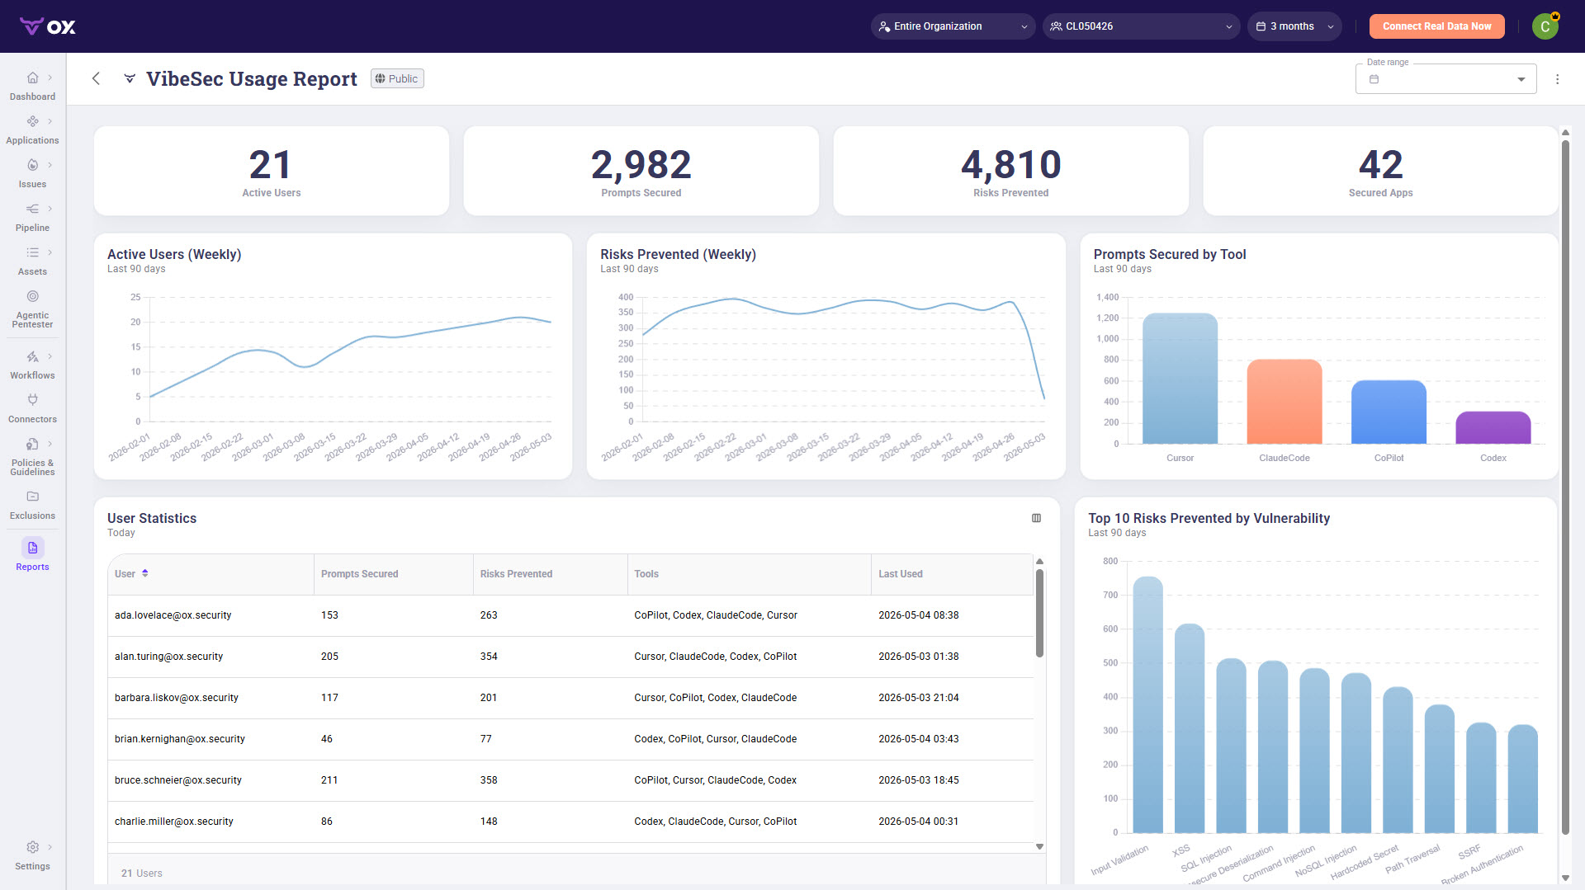
Task: Click the Public visibility badge
Action: click(397, 78)
